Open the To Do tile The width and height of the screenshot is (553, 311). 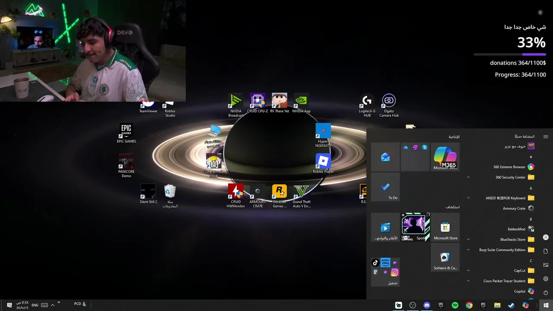tap(385, 187)
